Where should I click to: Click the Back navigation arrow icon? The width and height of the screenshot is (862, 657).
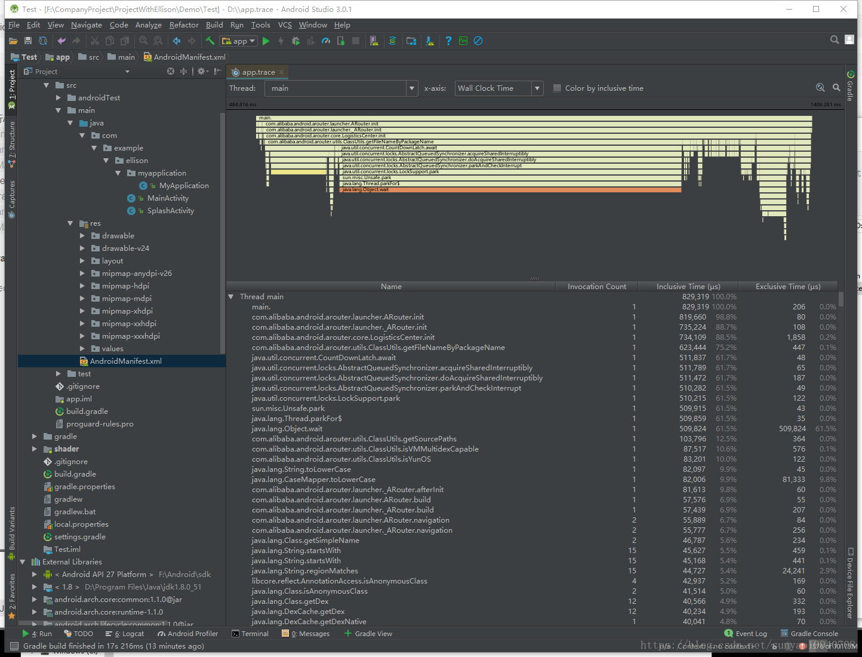pyautogui.click(x=177, y=41)
